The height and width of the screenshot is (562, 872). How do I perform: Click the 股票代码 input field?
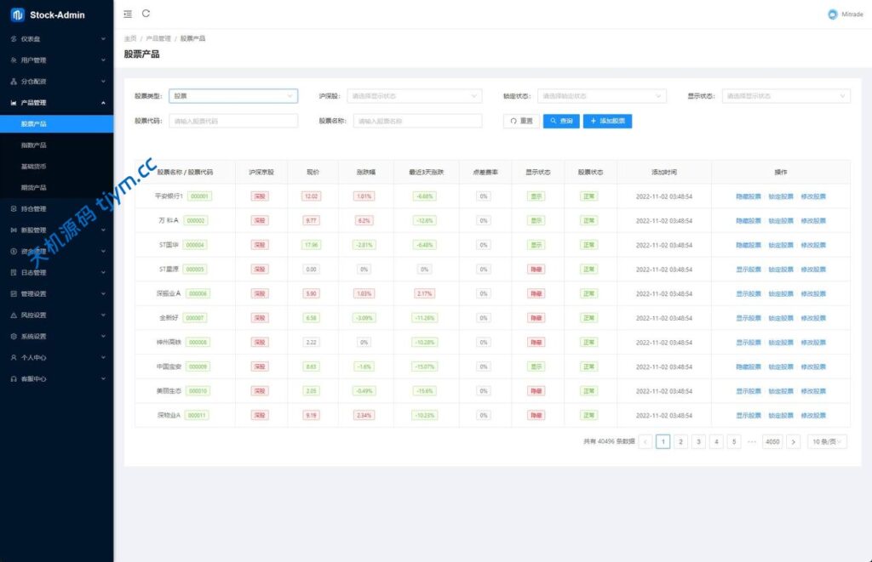tap(233, 122)
